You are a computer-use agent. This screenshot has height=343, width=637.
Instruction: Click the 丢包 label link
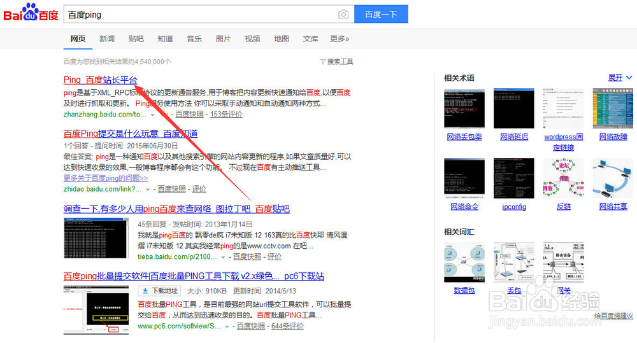pyautogui.click(x=514, y=291)
